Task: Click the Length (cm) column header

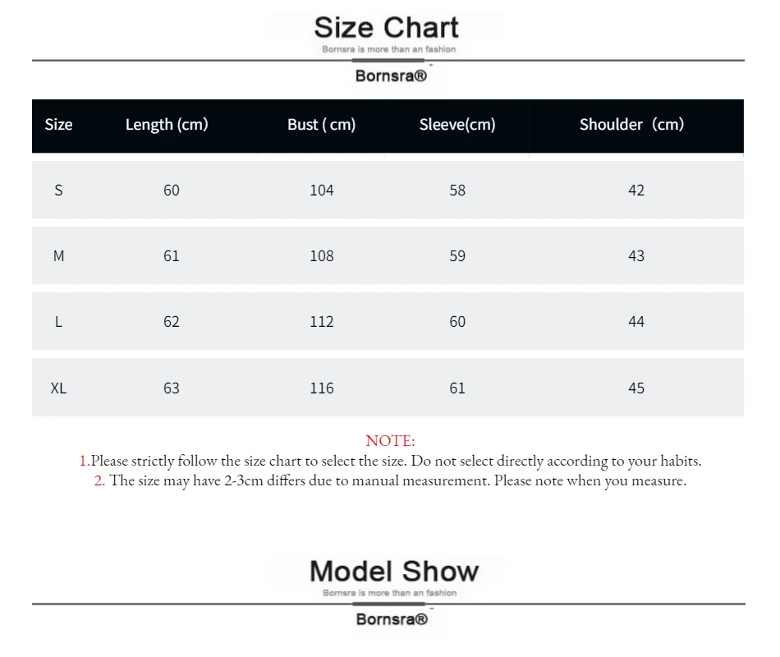Action: coord(167,125)
